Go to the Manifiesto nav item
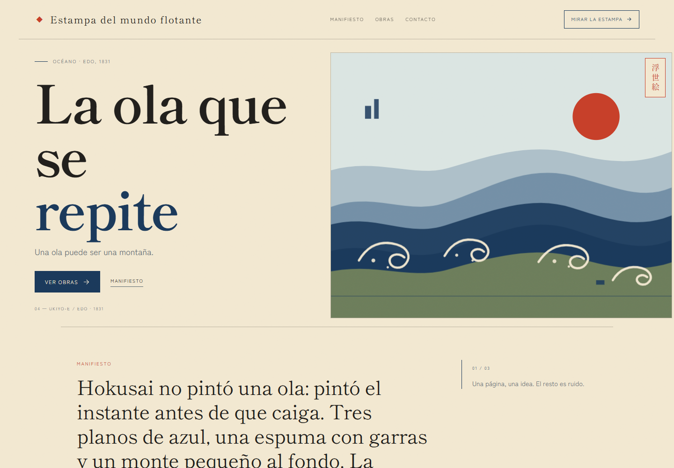Viewport: 674px width, 468px height. (347, 20)
